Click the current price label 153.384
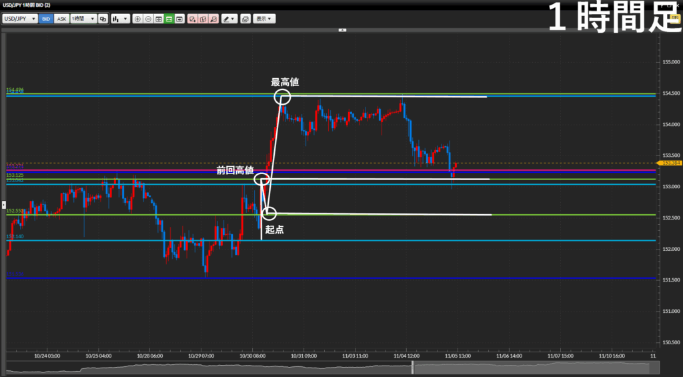683x377 pixels. click(669, 163)
